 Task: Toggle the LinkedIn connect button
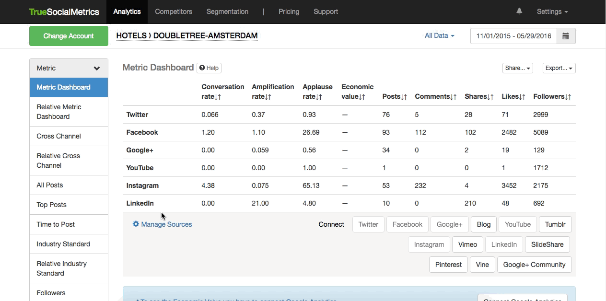pos(504,244)
